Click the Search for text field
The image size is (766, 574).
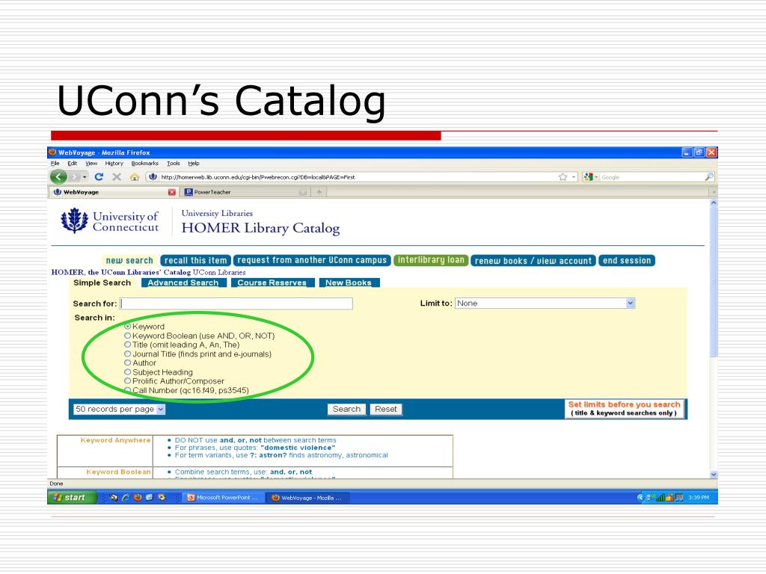click(236, 303)
